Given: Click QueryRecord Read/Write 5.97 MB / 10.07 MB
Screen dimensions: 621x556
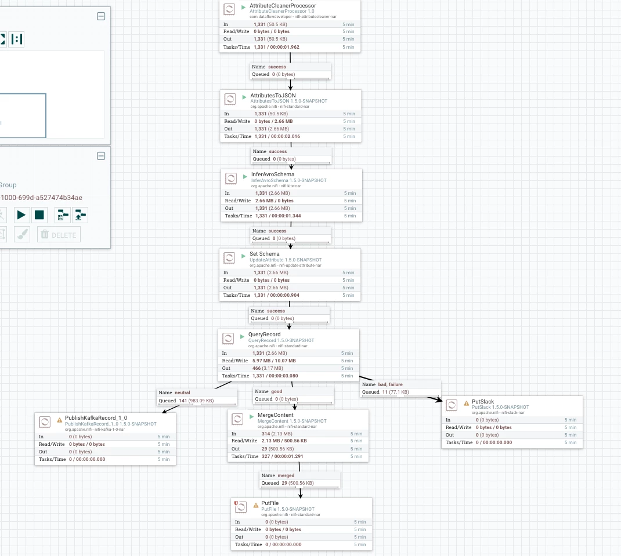Looking at the screenshot, I should [x=274, y=361].
